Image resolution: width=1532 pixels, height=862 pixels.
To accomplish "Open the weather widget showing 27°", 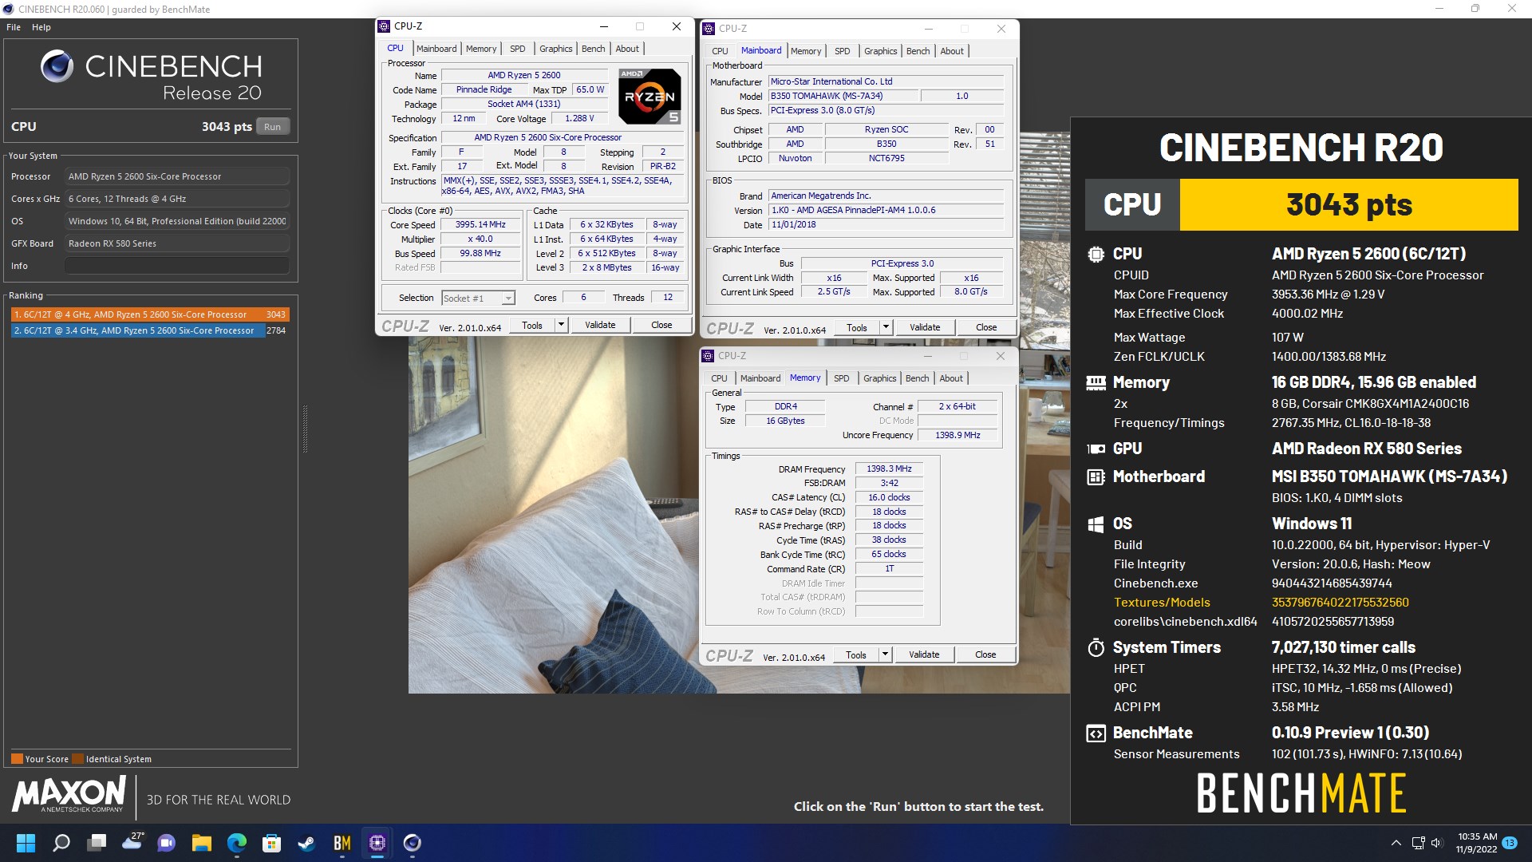I will tap(132, 841).
